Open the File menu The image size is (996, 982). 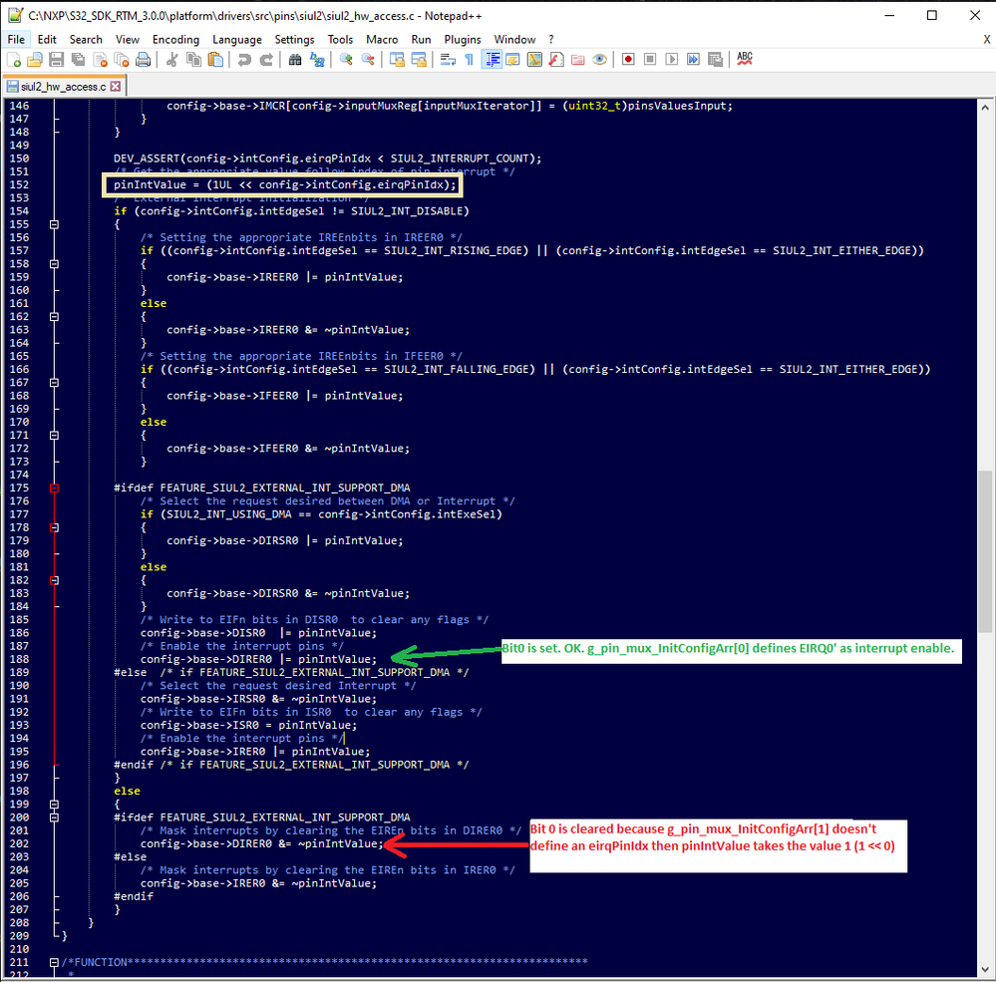16,40
